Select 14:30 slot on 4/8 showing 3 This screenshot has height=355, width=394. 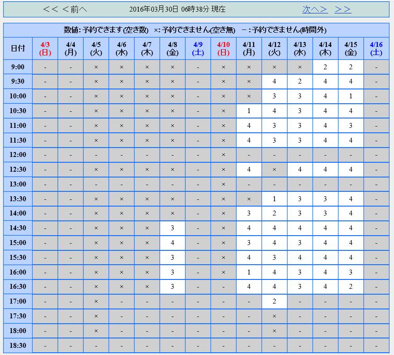click(172, 228)
